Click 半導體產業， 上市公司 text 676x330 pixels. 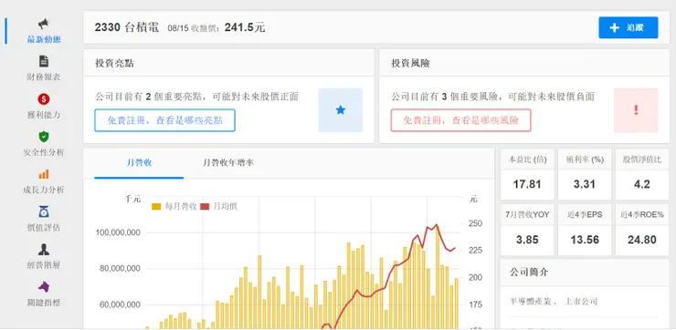(x=554, y=301)
